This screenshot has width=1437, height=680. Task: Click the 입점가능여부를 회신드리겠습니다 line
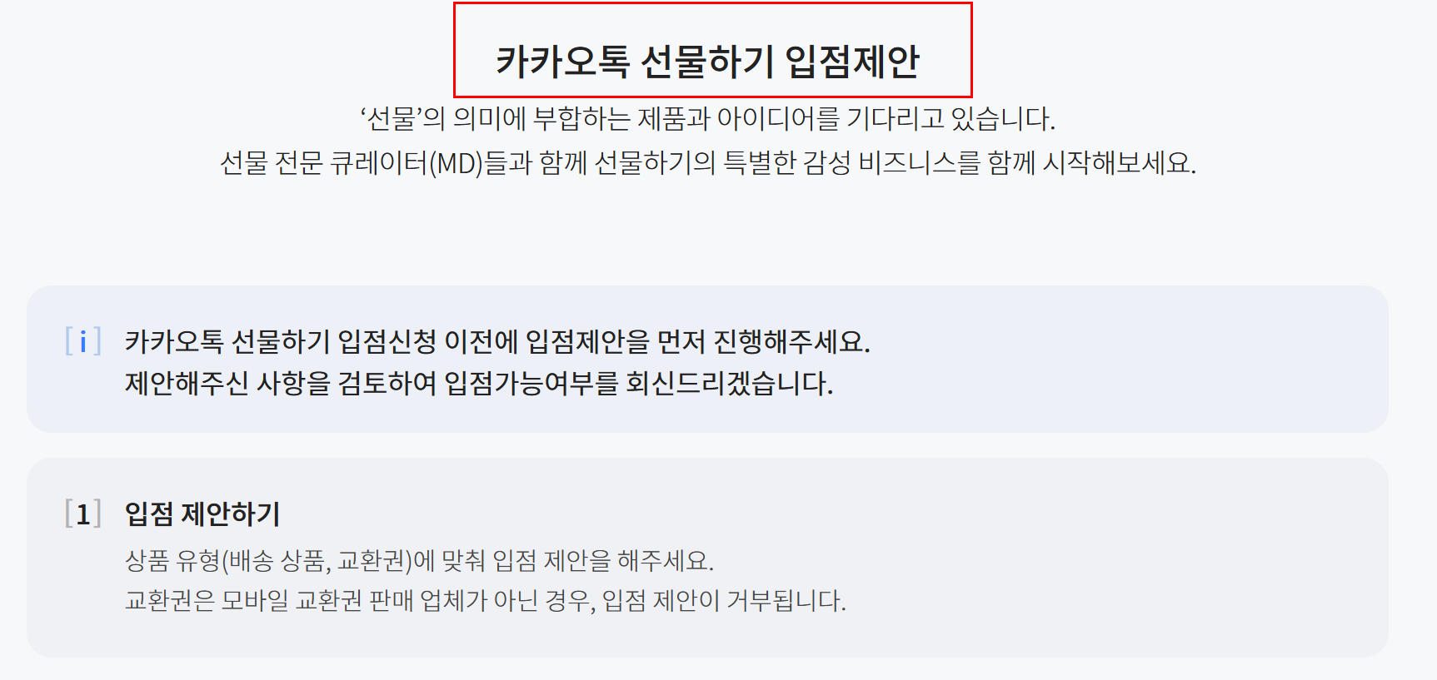click(x=479, y=384)
